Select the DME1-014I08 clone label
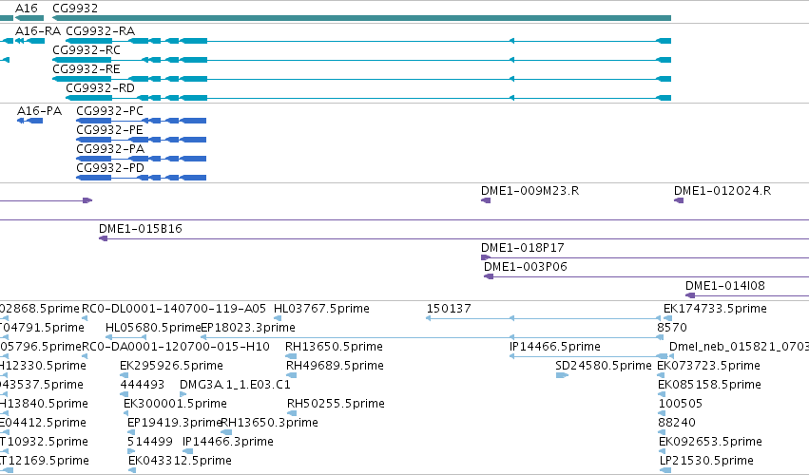 pos(725,286)
